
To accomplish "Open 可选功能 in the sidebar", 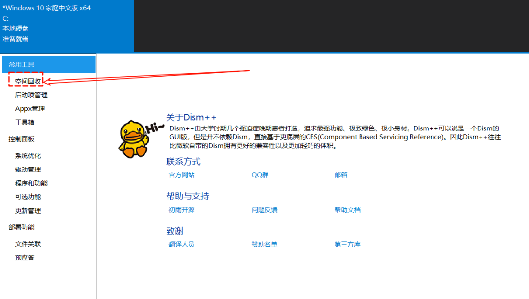I will [27, 197].
